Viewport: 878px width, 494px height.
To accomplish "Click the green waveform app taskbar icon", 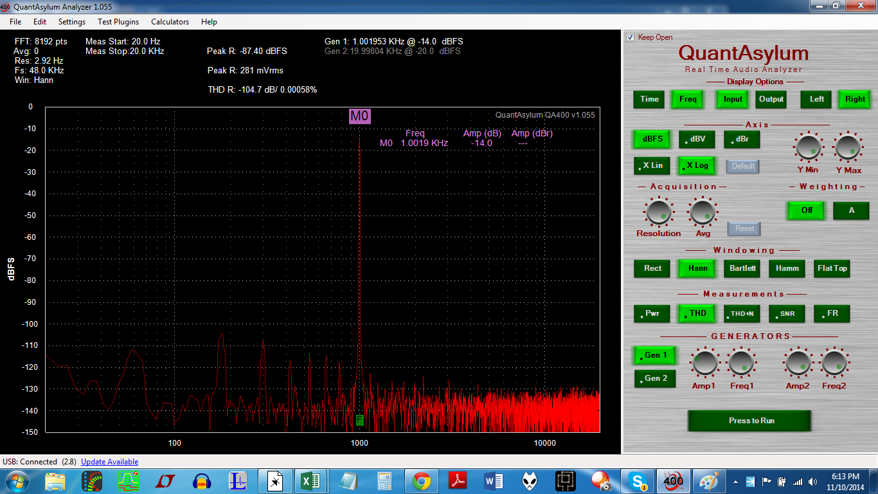I will [129, 480].
